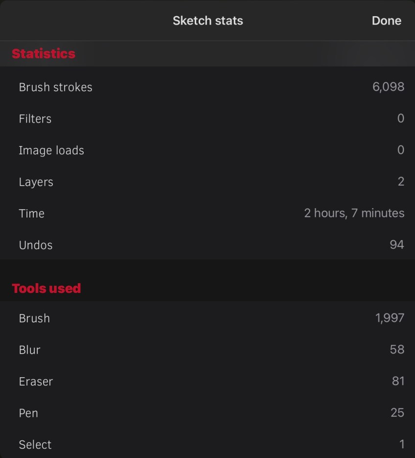Tap the Select tool row
Screen dimensions: 415x458
pyautogui.click(x=35, y=445)
